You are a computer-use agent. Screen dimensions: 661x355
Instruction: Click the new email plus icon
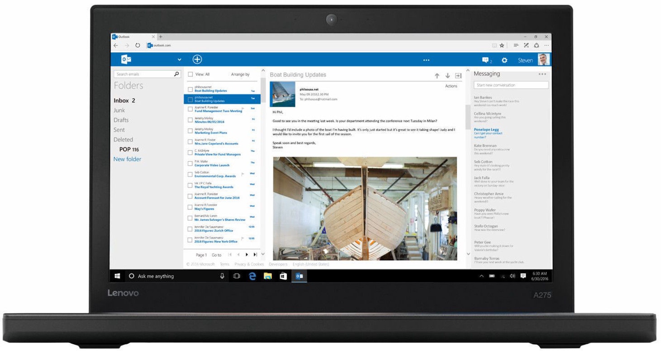[197, 59]
